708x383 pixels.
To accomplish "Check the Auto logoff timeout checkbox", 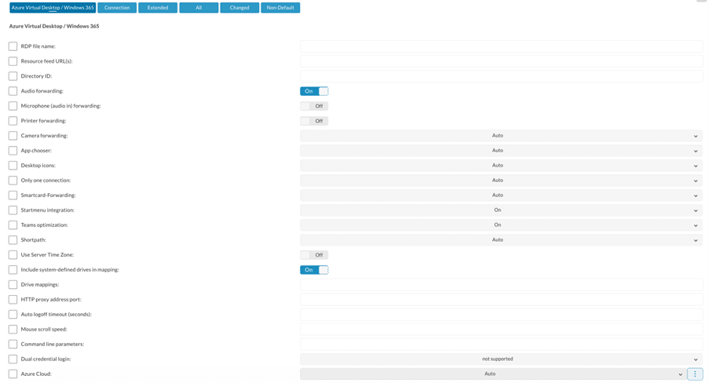I will (13, 315).
